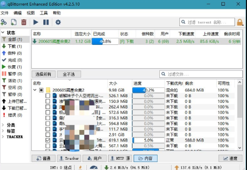Select the 恢复 (1) filter
Image resolution: width=247 pixels, height=170 pixels.
[15, 67]
